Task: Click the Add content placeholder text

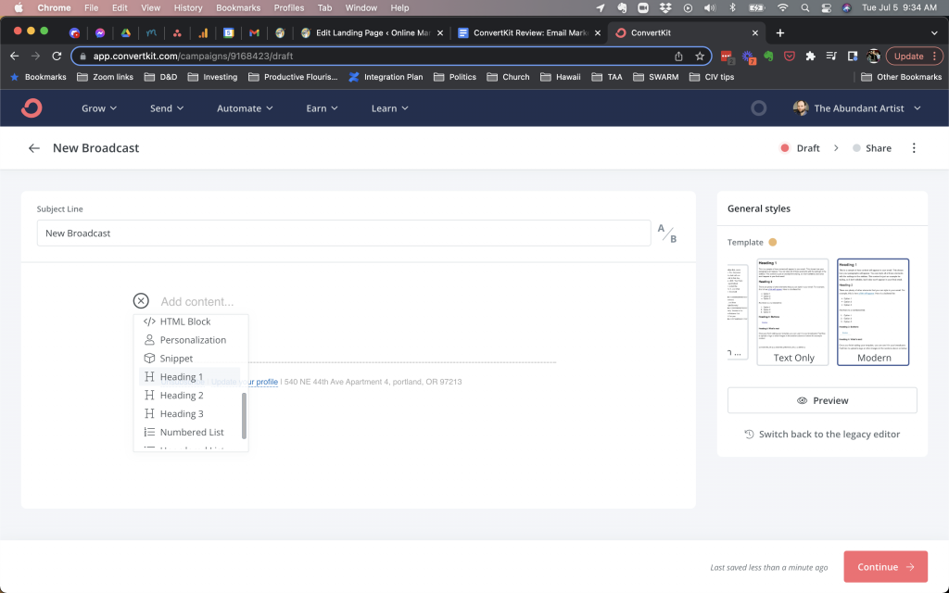Action: click(196, 301)
